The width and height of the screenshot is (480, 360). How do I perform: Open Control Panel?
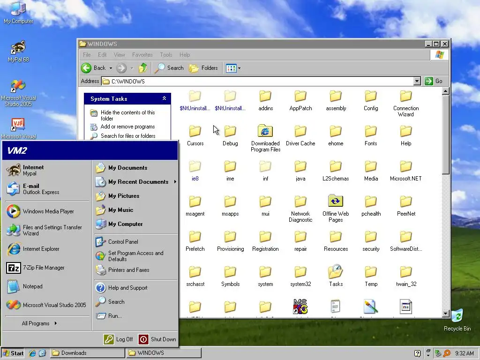click(135, 241)
